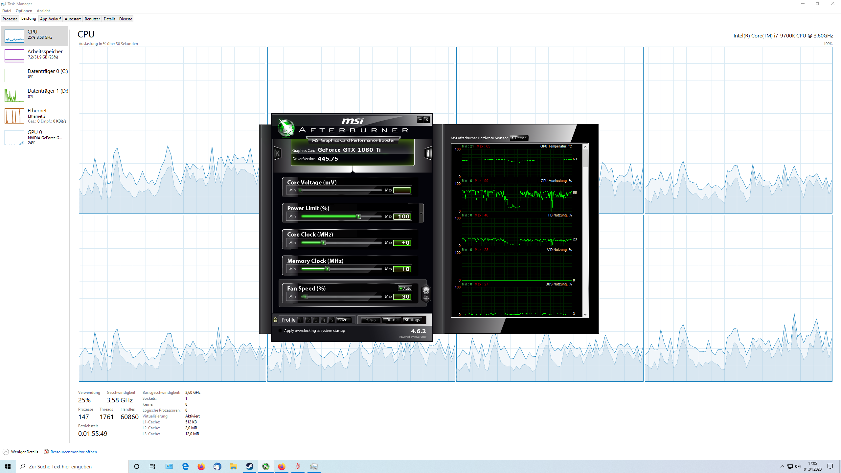Open the Optionen menu
The height and width of the screenshot is (473, 841).
[x=24, y=11]
